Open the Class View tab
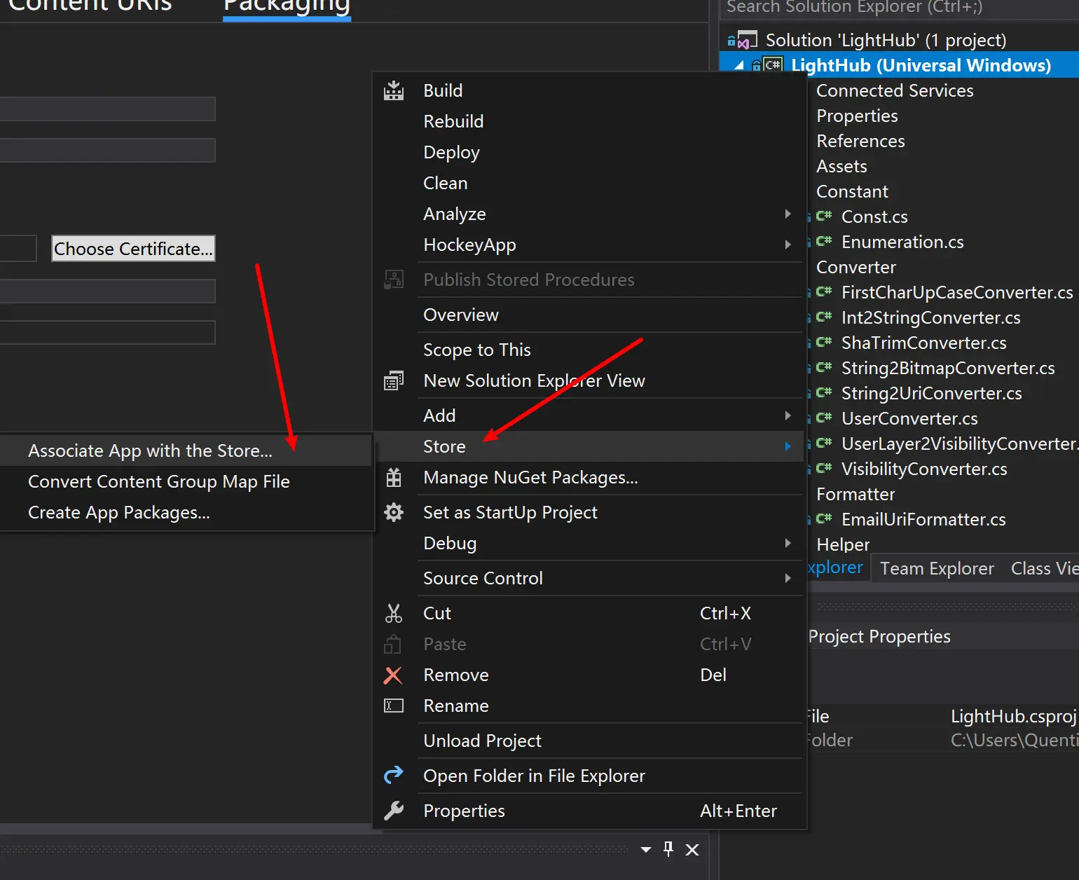The image size is (1079, 880). pos(1044,568)
